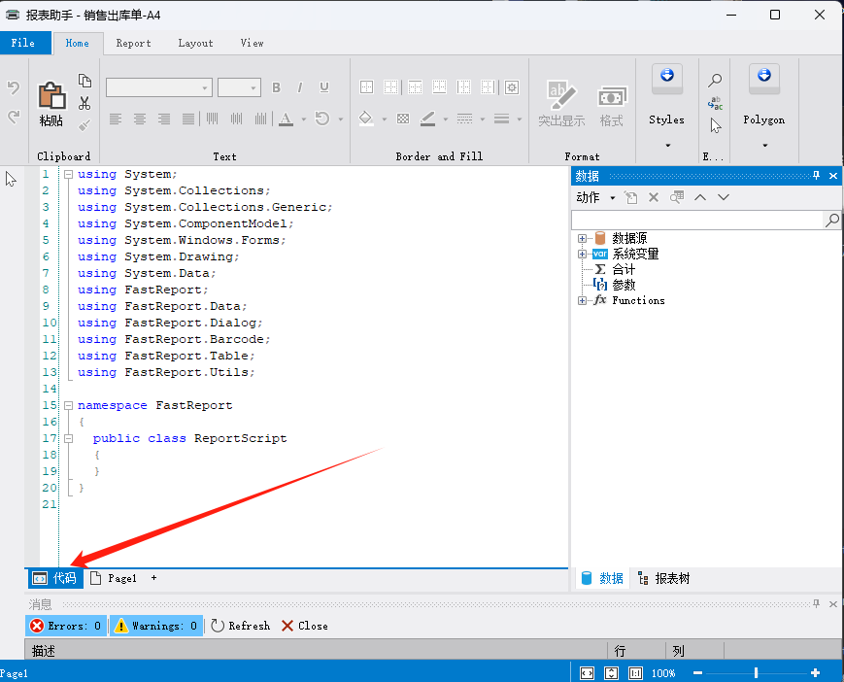This screenshot has width=844, height=682.
Task: Add a new page with plus button
Action: pos(154,578)
